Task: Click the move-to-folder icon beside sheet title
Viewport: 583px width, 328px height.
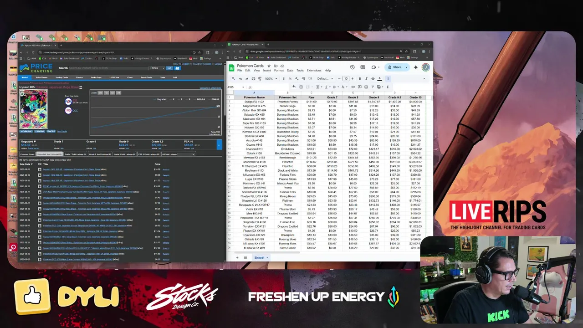Action: (x=276, y=66)
